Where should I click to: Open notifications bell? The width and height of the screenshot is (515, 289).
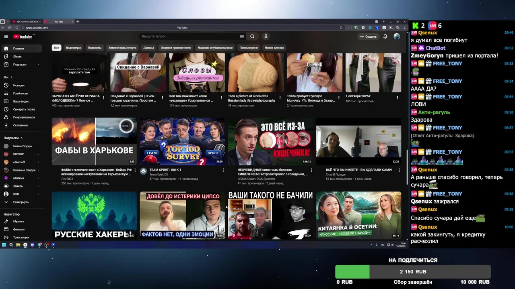pos(385,37)
